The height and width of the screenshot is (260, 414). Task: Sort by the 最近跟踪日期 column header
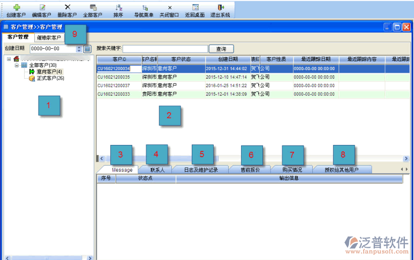point(316,59)
